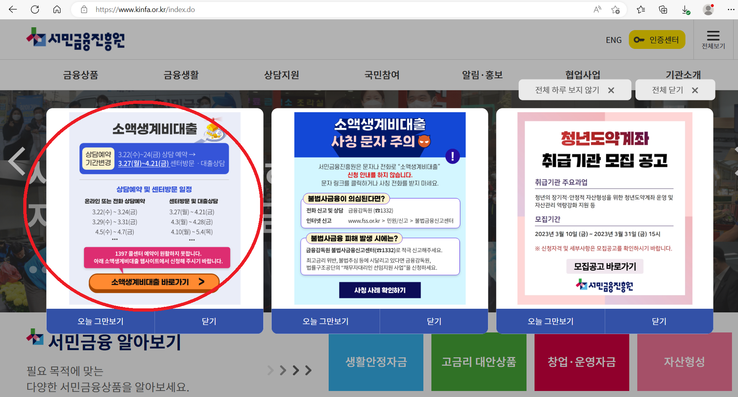Activate Read Aloud icon in address bar
The image size is (738, 397).
[597, 10]
